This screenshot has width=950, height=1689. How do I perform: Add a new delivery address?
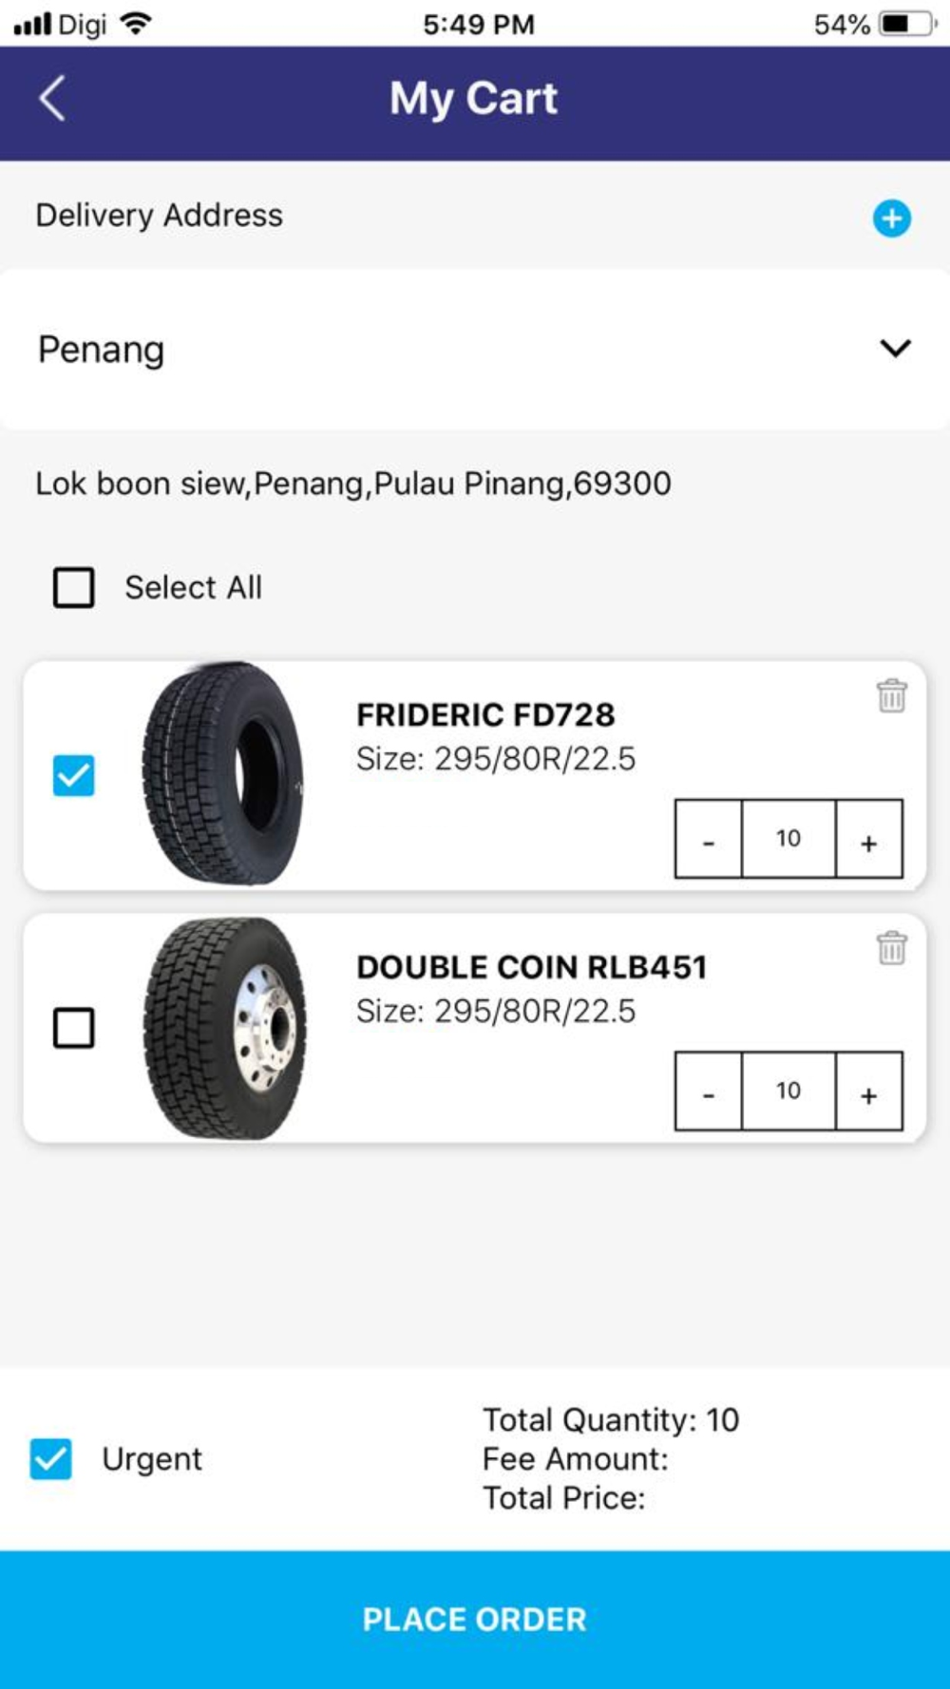pos(891,218)
